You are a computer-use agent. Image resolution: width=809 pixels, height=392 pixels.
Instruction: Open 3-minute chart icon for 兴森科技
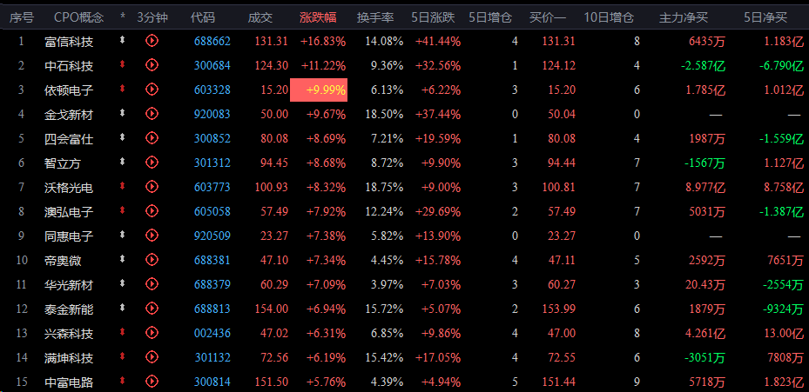pyautogui.click(x=152, y=333)
